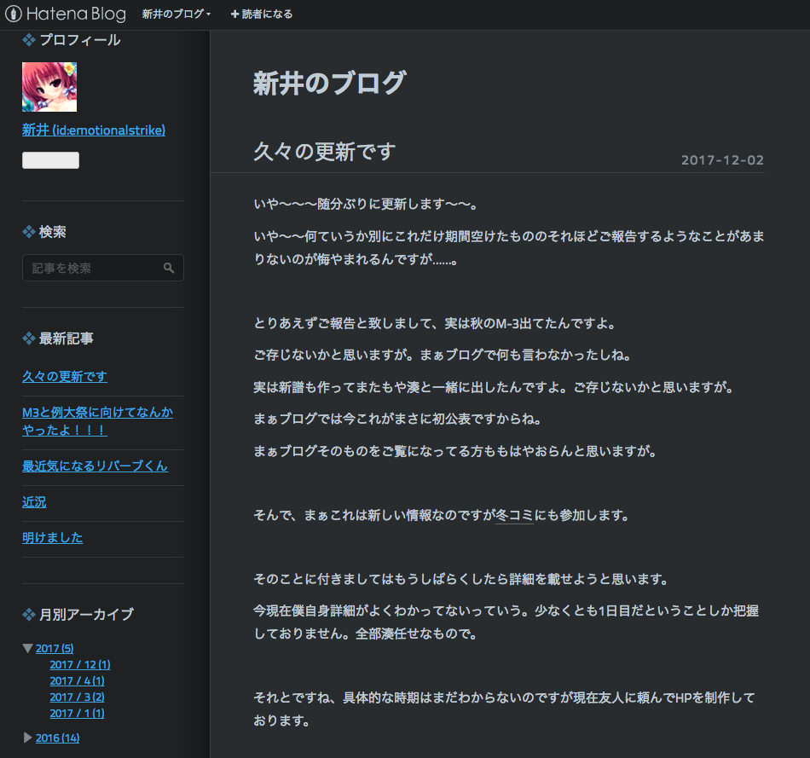Click the 近況 recent article link
Image resolution: width=810 pixels, height=758 pixels.
(34, 502)
